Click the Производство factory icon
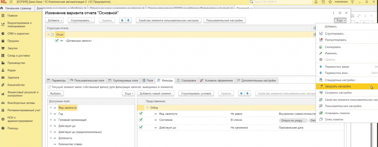The image size is (378, 147). tap(3, 63)
